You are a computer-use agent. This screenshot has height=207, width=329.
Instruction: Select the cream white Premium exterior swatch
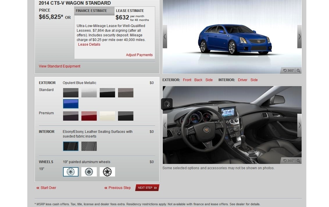[107, 116]
